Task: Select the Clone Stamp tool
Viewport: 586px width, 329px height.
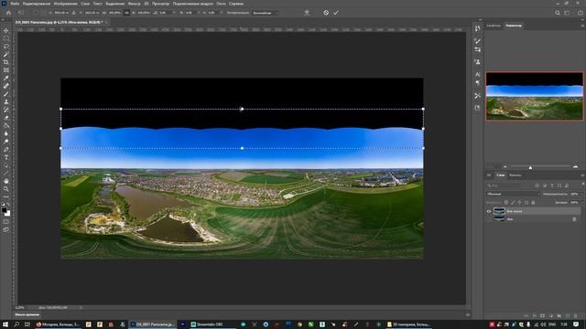Action: click(6, 101)
